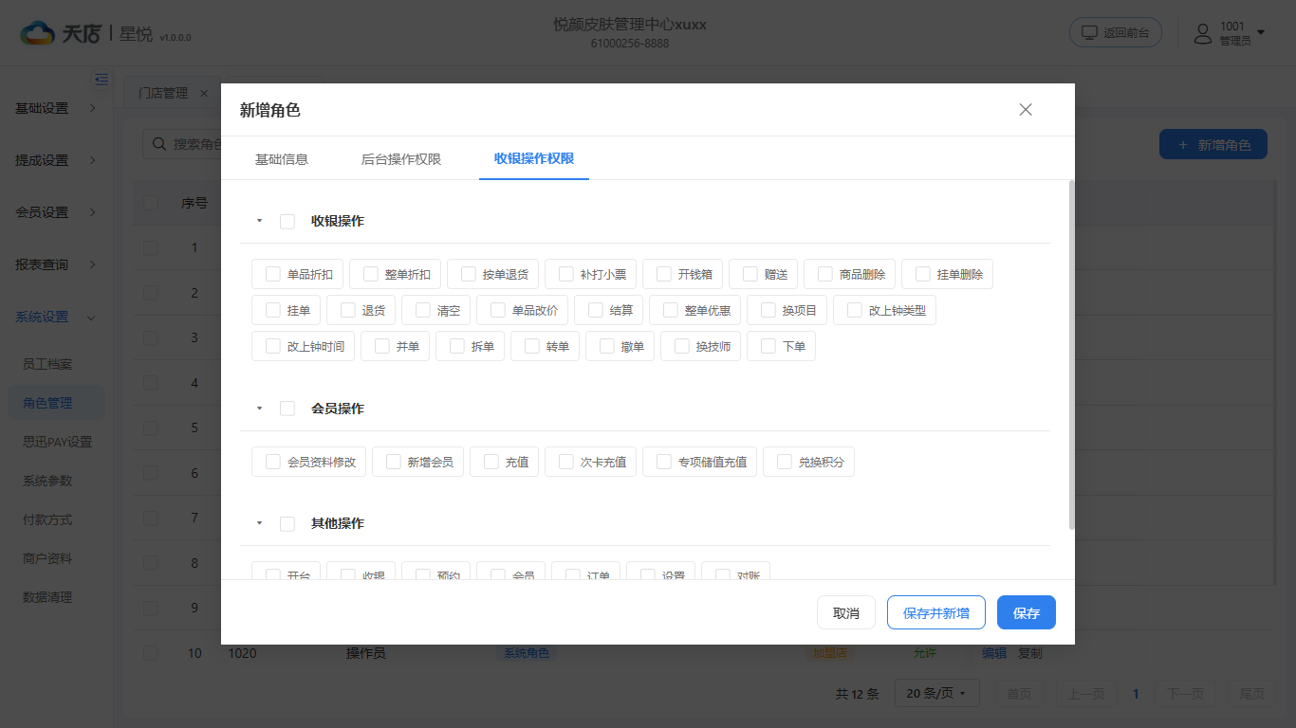The width and height of the screenshot is (1296, 728).
Task: Click the search magnifier icon
Action: 159,144
